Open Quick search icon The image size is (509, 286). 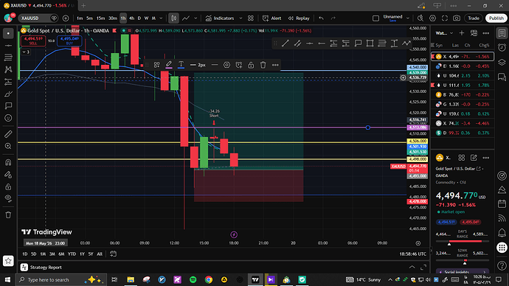420,18
